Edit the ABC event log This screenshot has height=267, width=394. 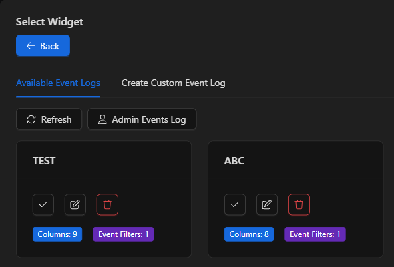pyautogui.click(x=267, y=204)
